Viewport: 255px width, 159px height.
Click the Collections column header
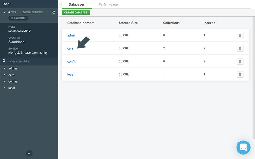coord(171,23)
